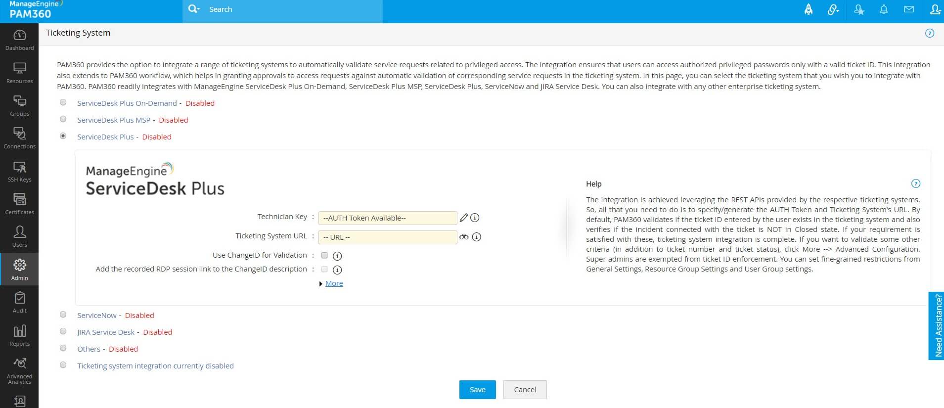Click the Save button
The height and width of the screenshot is (408, 944).
pos(477,390)
